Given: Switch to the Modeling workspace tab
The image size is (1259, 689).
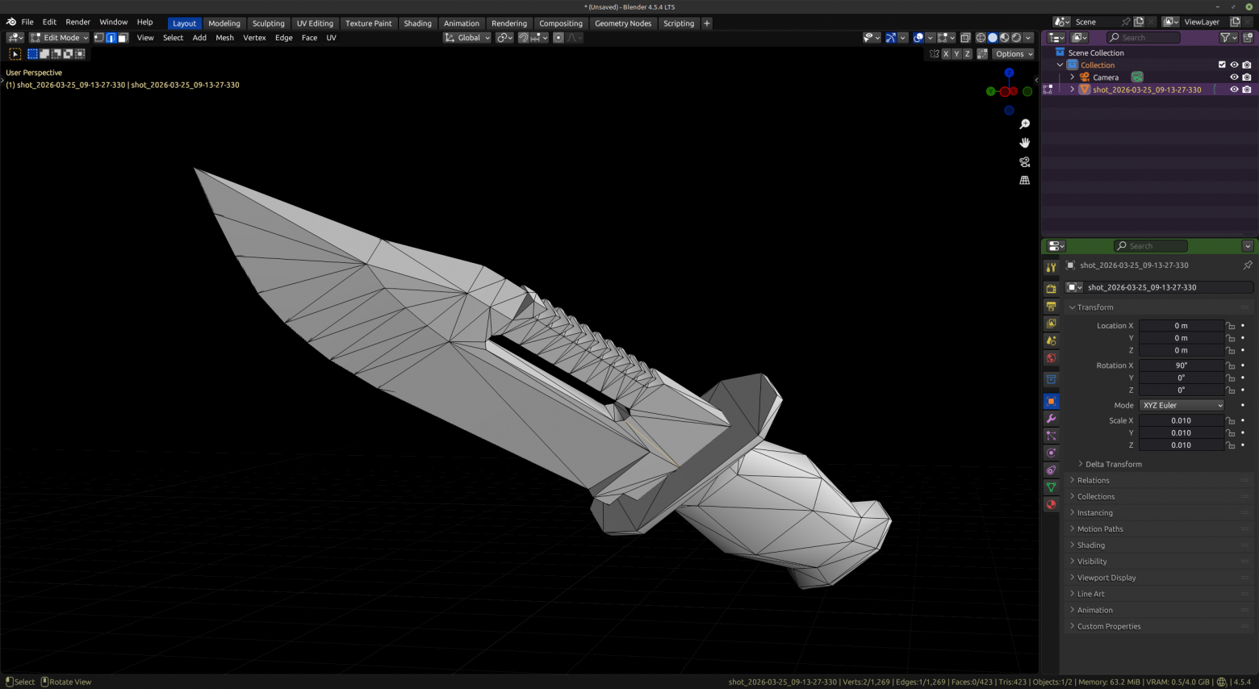Looking at the screenshot, I should point(224,23).
